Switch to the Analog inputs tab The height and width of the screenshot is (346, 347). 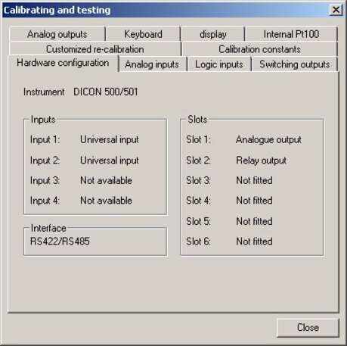pos(152,64)
